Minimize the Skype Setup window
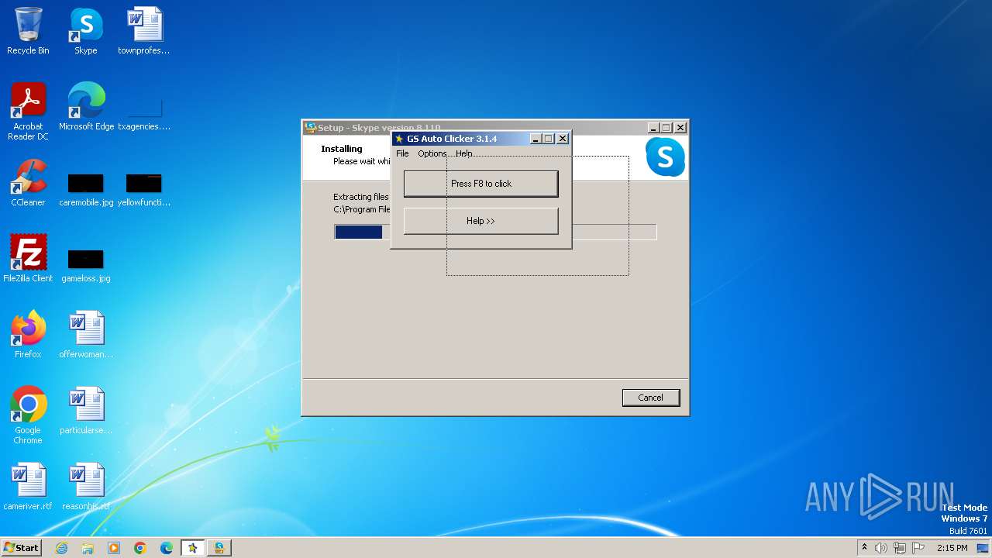Image resolution: width=992 pixels, height=558 pixels. 653,128
